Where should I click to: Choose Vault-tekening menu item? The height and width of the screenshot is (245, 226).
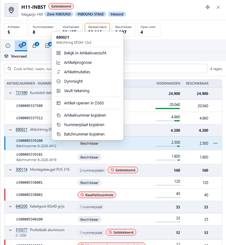88,91
